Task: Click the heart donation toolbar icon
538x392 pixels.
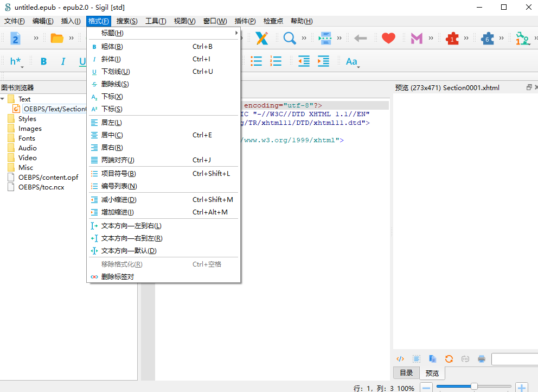Action: (x=388, y=38)
